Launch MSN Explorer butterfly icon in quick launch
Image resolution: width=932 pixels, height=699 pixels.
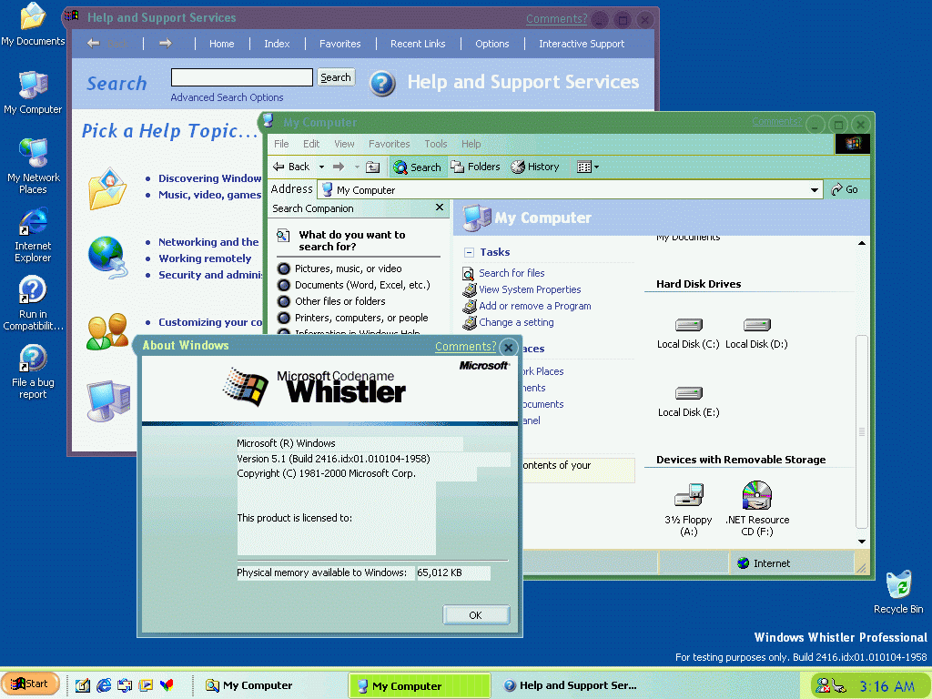(x=167, y=685)
